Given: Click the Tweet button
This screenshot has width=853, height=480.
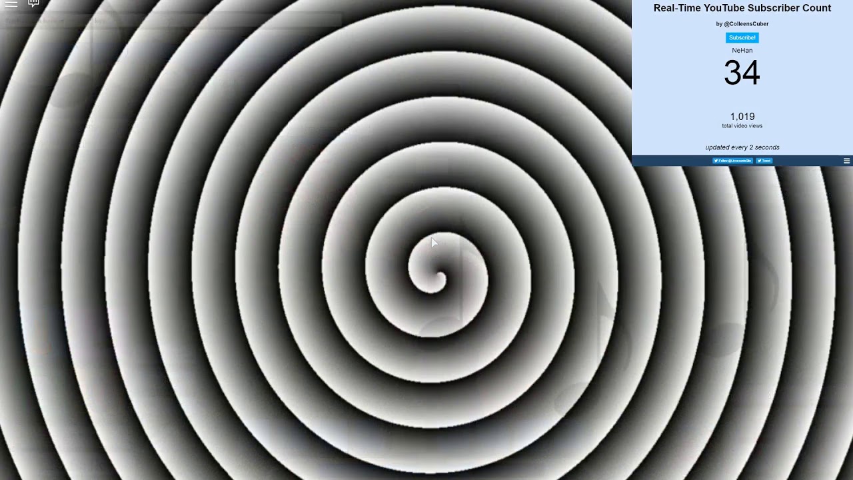Looking at the screenshot, I should pos(764,161).
